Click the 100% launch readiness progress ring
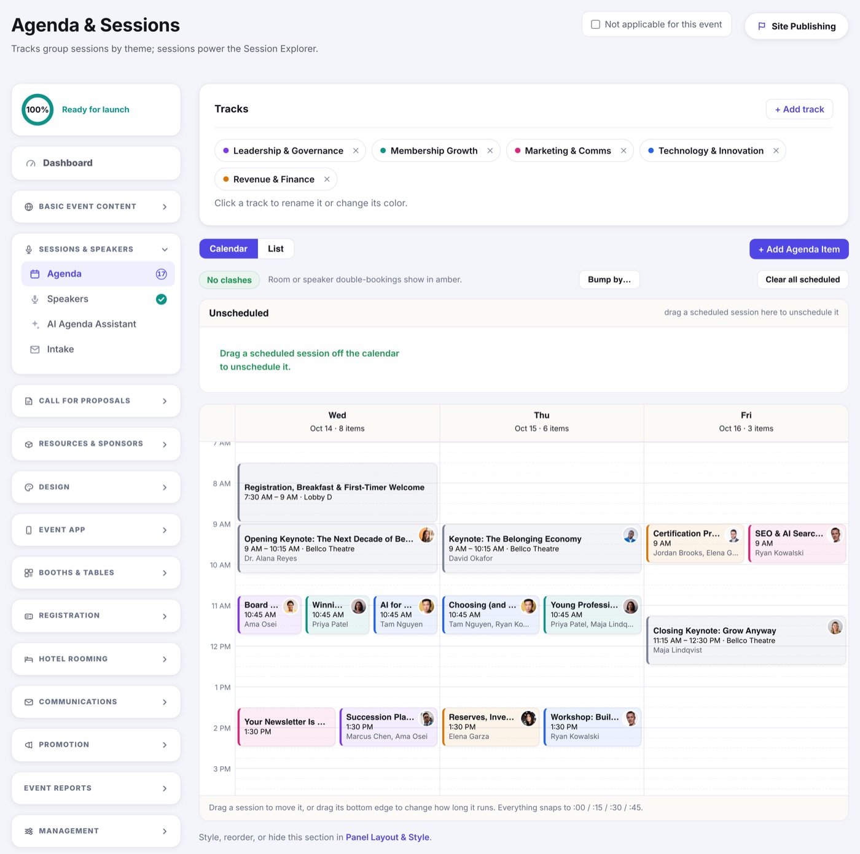The image size is (860, 854). pos(37,109)
